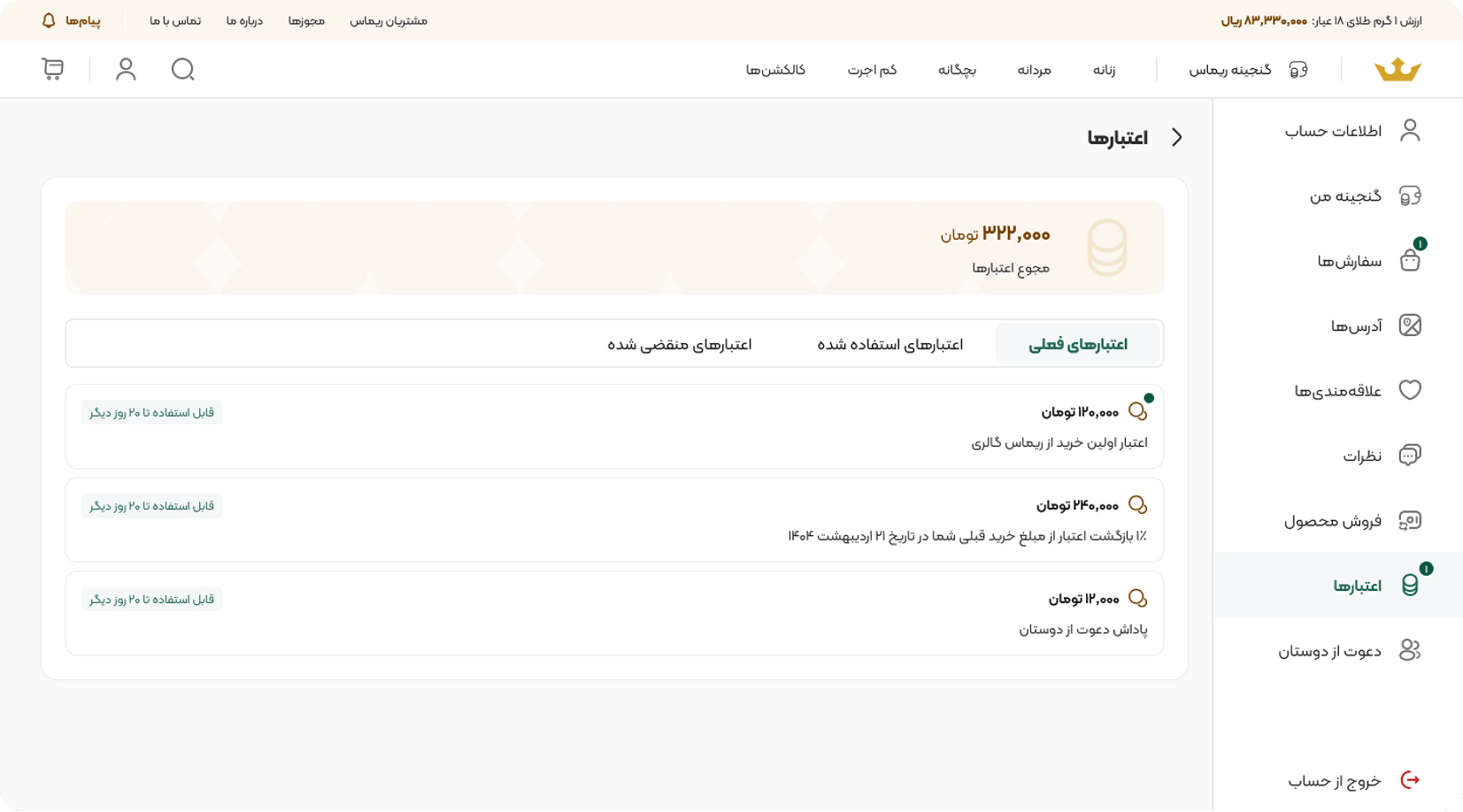Click the علاقه‌مندی‌ها heart icon
Viewport: 1463px width, 812px height.
(x=1410, y=390)
